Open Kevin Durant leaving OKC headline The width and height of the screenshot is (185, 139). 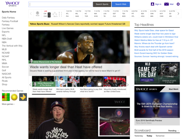coord(153,53)
